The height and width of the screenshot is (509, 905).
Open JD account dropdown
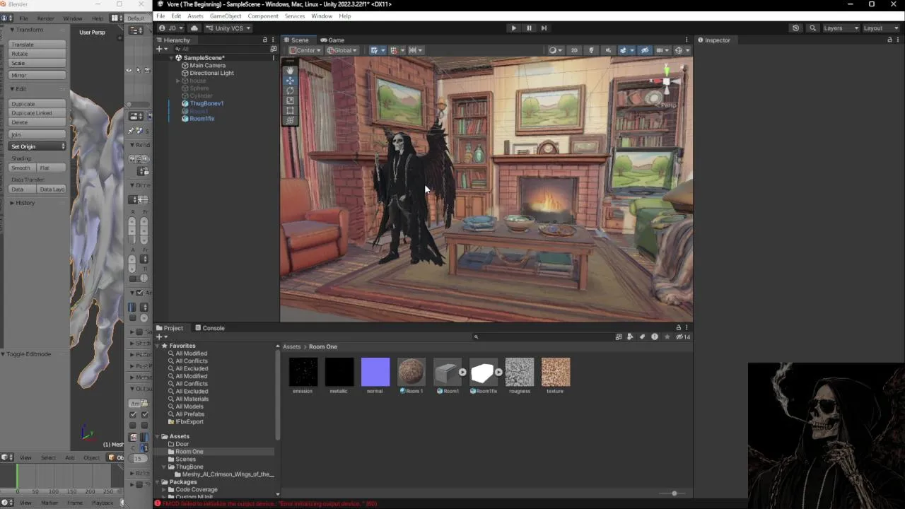click(x=170, y=28)
